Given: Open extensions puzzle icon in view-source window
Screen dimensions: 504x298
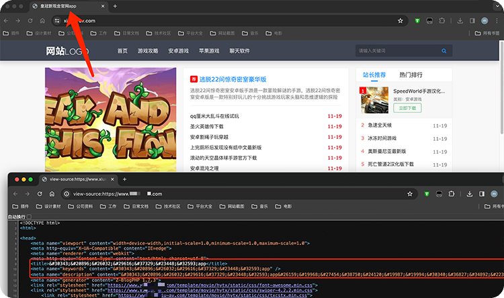Looking at the screenshot, I should [x=452, y=194].
